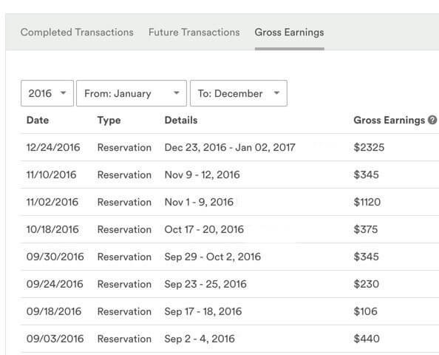Select the 09/03/2016 date cell

pos(55,339)
